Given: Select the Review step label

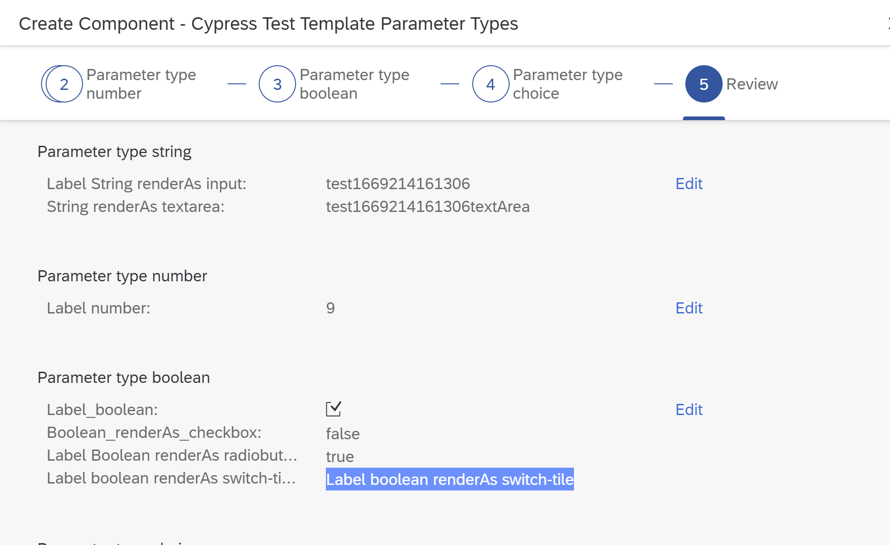Looking at the screenshot, I should pos(752,84).
